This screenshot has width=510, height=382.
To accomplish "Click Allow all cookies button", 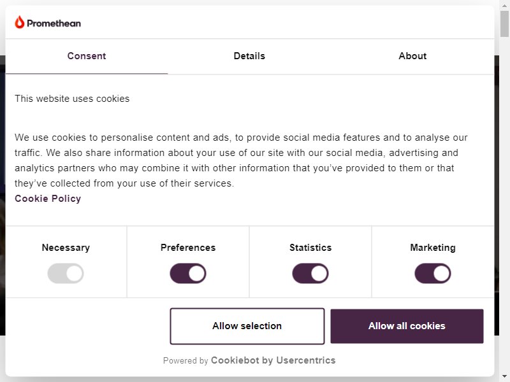I will [407, 326].
